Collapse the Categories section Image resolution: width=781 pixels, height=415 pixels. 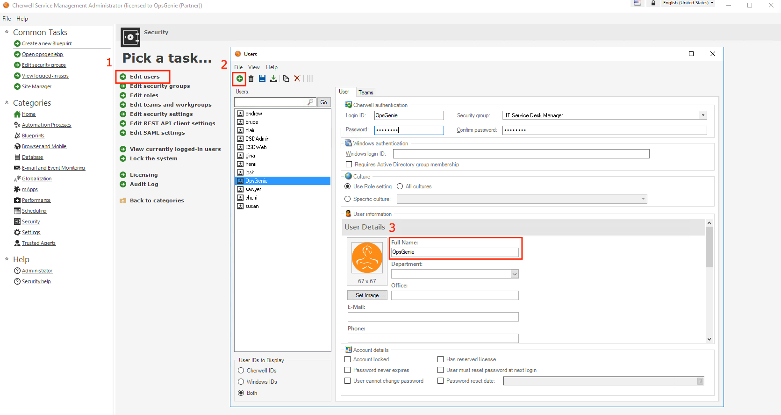coord(7,103)
